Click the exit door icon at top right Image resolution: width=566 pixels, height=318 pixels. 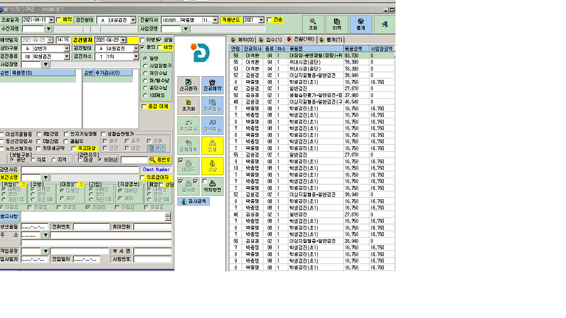384,24
